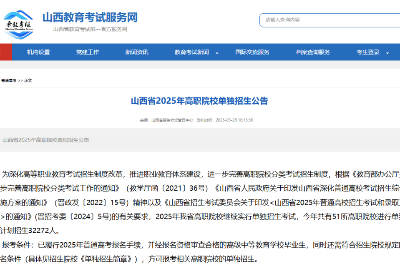The width and height of the screenshot is (400, 266).
Task: Click the publish time 2025-03-28 16:13:36
Action: point(234,120)
